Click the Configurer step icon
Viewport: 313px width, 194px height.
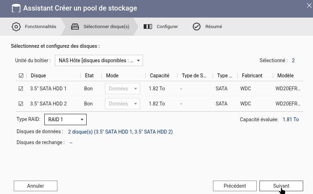148,27
